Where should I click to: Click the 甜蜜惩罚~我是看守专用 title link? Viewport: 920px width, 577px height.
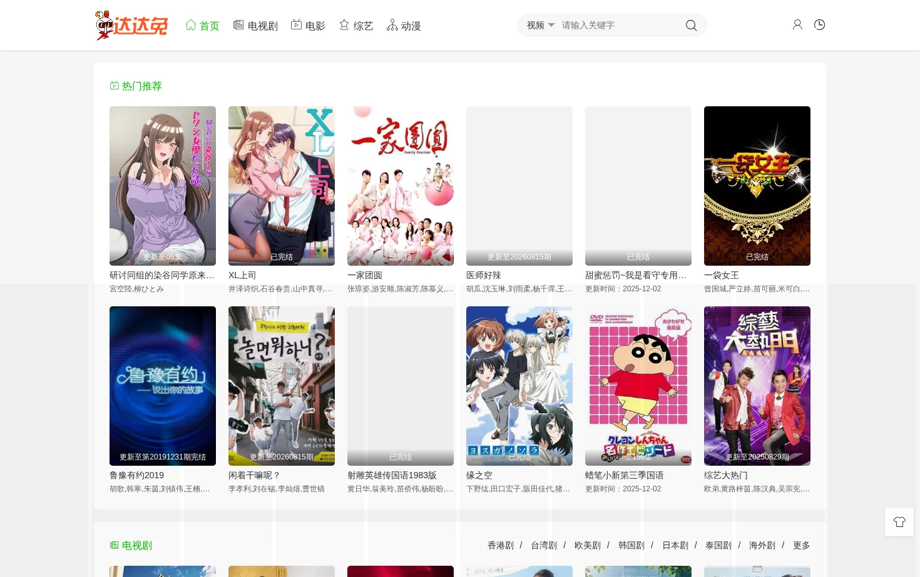[636, 275]
